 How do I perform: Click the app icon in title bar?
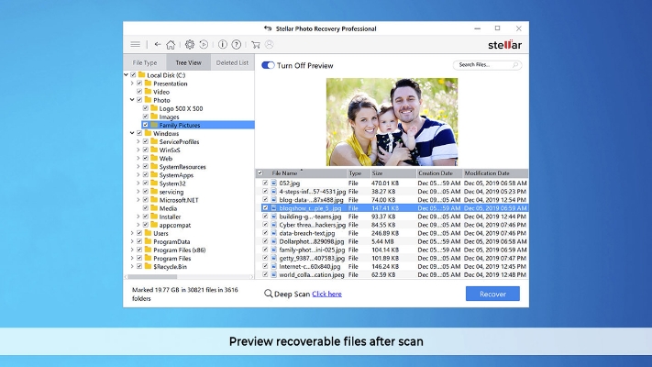click(268, 28)
